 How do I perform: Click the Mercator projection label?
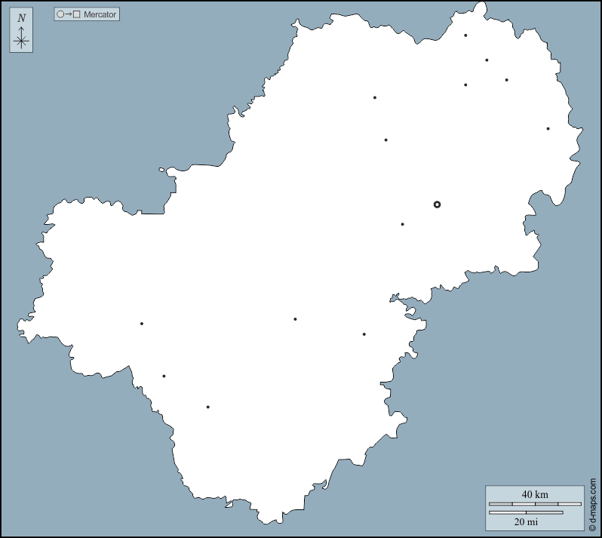coord(100,14)
